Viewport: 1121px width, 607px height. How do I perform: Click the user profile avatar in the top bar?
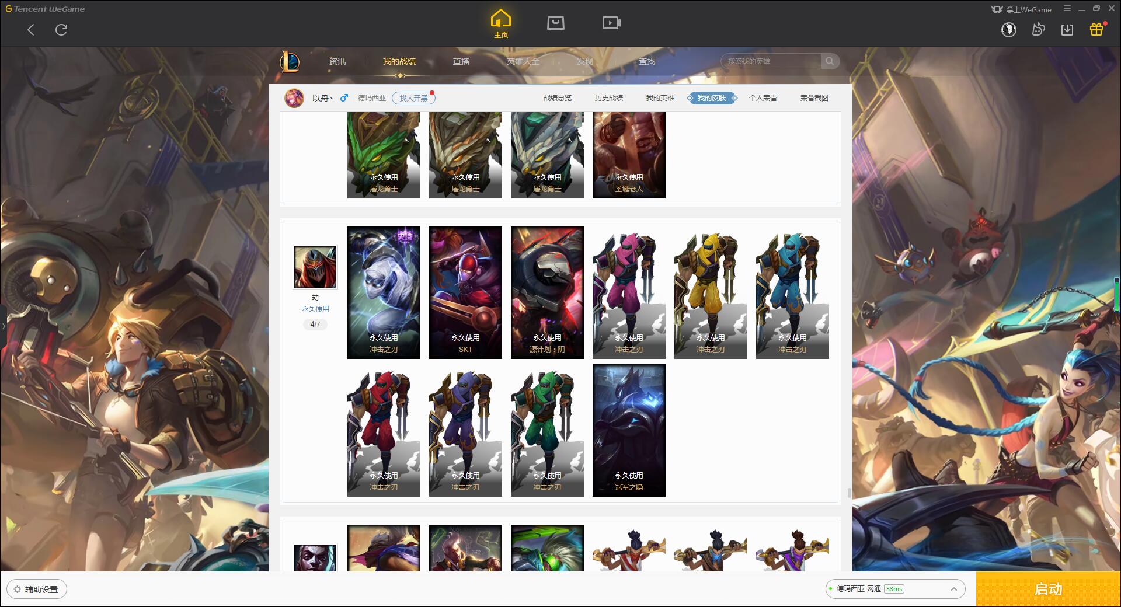tap(1009, 29)
